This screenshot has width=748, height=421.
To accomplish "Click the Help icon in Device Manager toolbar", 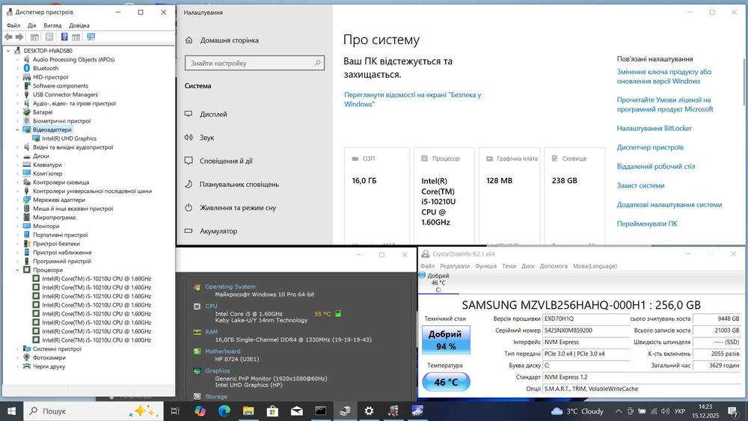I will coord(64,37).
